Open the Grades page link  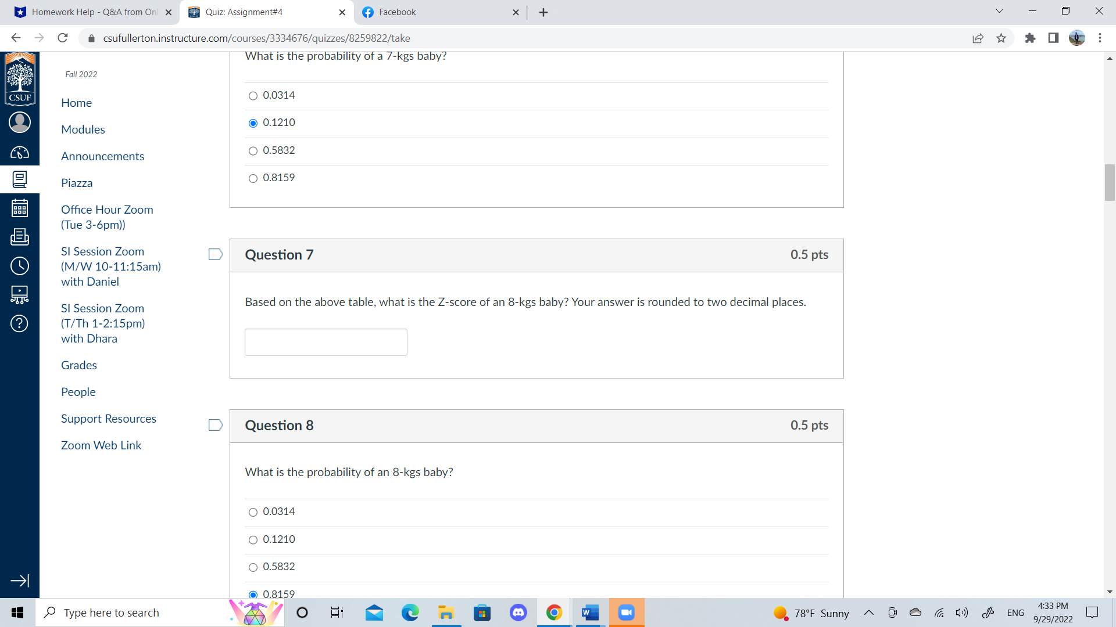pos(78,365)
